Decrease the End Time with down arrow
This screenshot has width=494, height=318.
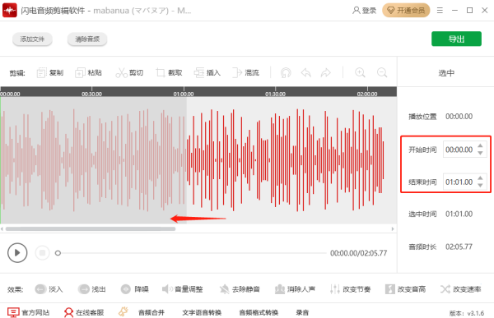pyautogui.click(x=480, y=185)
